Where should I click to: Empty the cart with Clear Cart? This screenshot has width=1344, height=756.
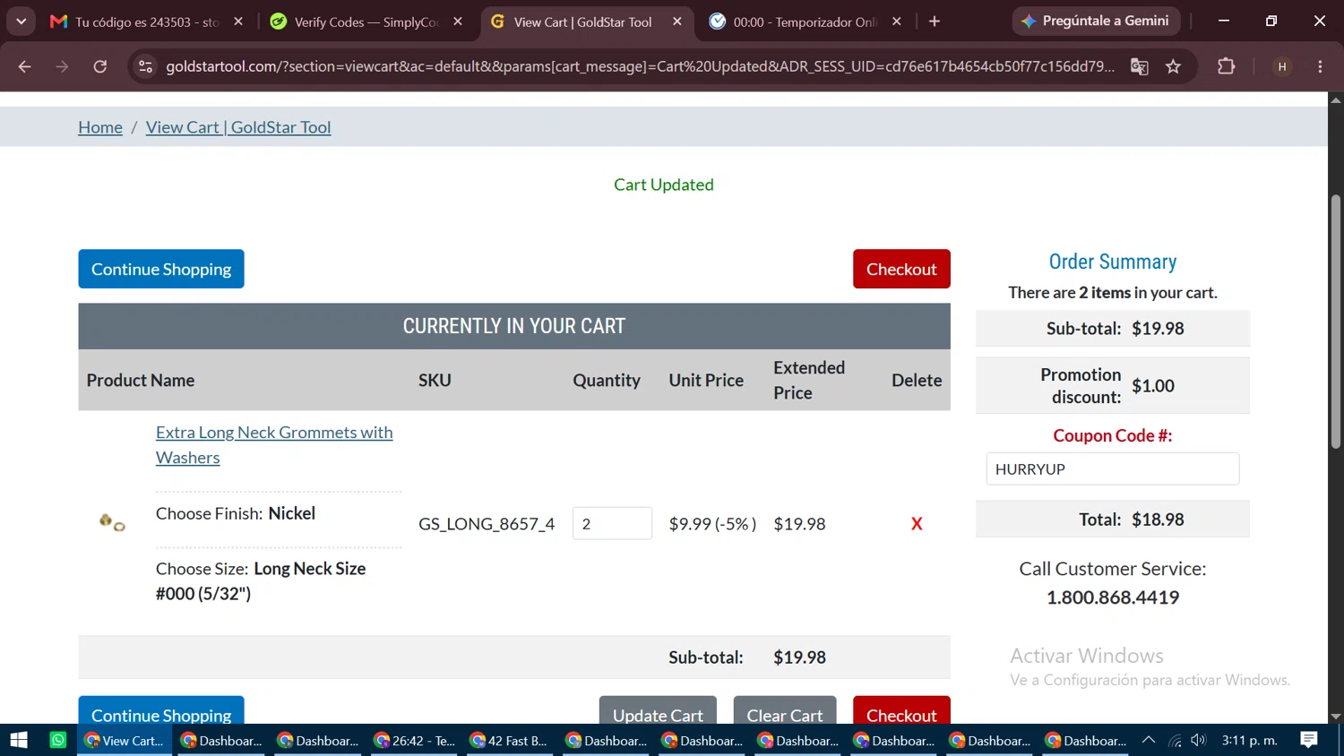point(785,710)
